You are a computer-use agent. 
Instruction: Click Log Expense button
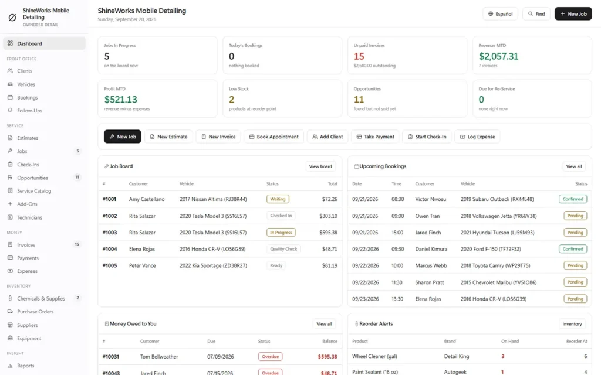tap(477, 137)
